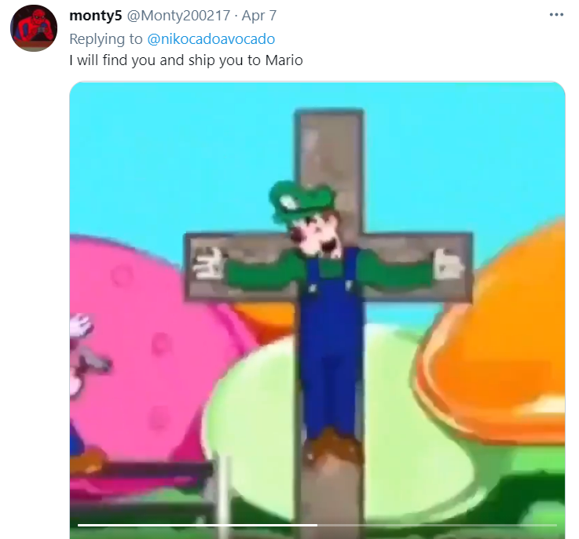Visit the @nikocadoavocado profile link
Screen dimensions: 579x539
coord(211,38)
